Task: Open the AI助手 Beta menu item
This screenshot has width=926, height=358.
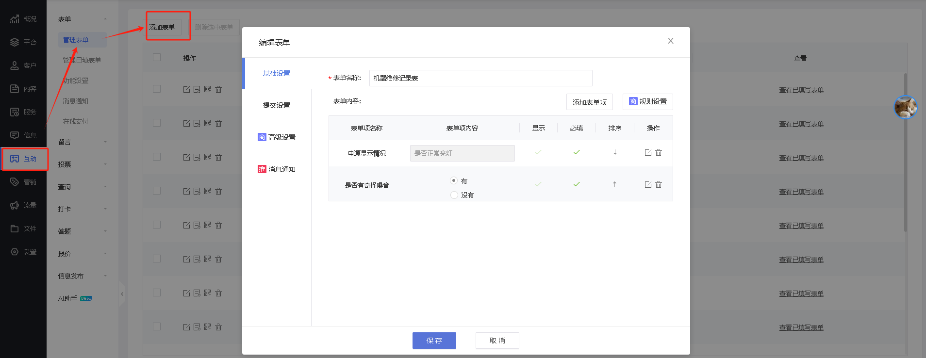Action: point(75,298)
